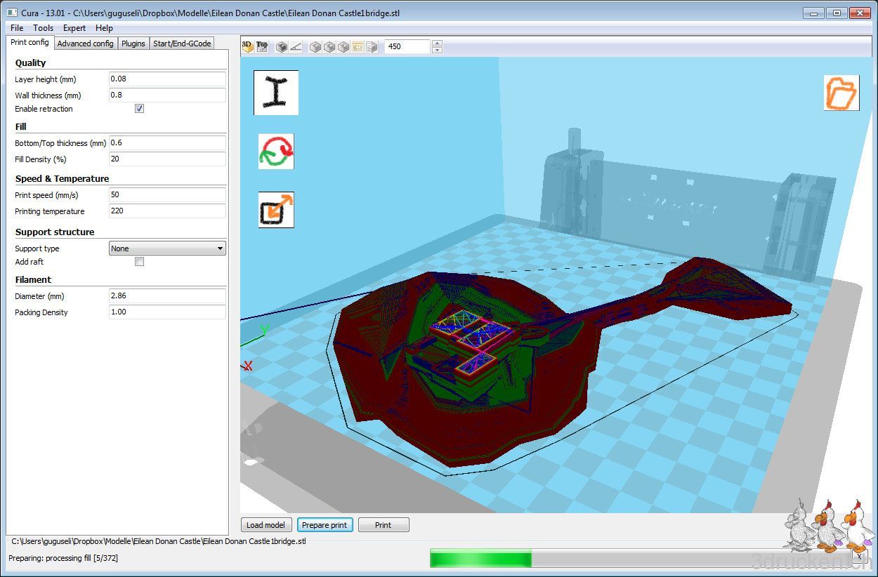
Task: Switch to Top view mode
Action: (262, 46)
